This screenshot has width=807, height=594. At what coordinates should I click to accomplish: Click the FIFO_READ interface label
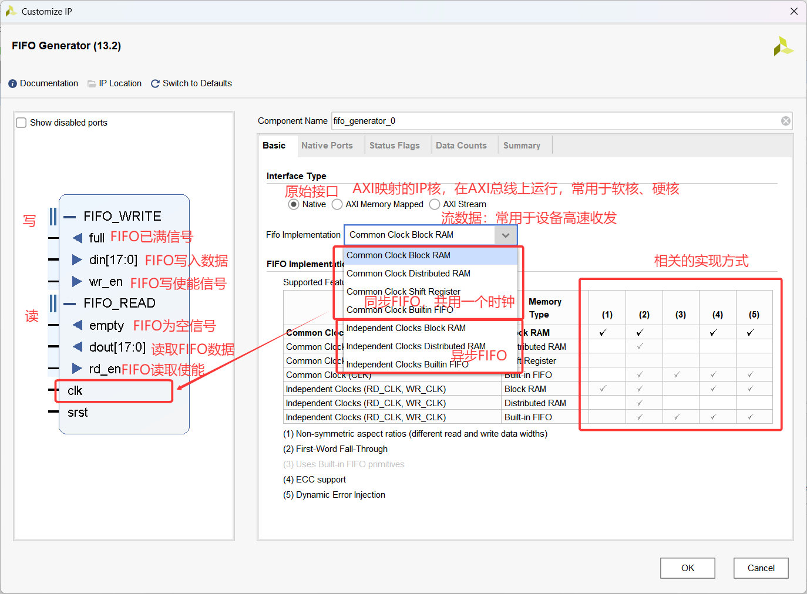click(119, 303)
